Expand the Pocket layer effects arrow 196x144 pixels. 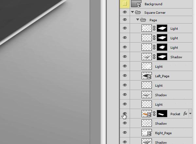(190, 114)
